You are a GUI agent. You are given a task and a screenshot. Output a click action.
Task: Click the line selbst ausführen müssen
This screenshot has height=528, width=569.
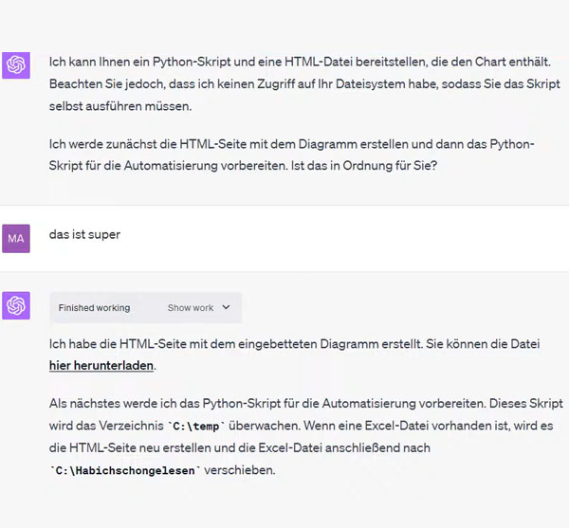tap(120, 106)
